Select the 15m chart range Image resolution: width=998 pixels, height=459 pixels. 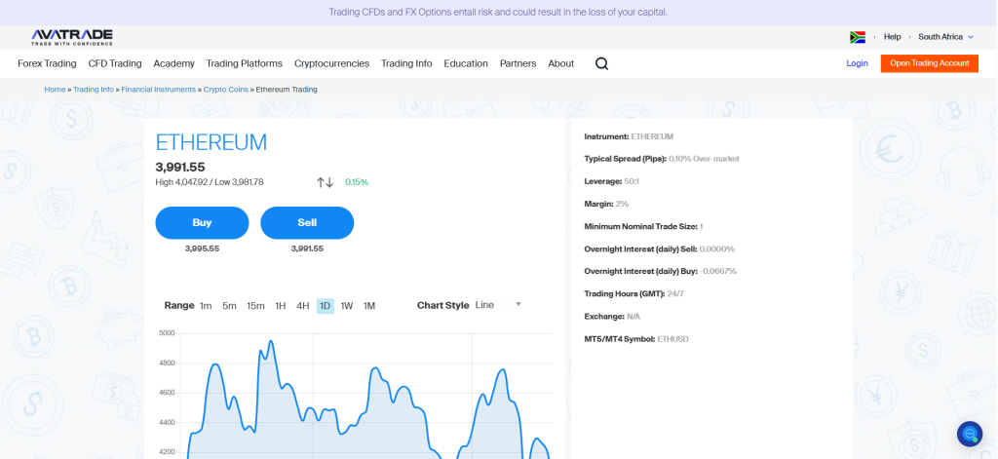coord(255,306)
